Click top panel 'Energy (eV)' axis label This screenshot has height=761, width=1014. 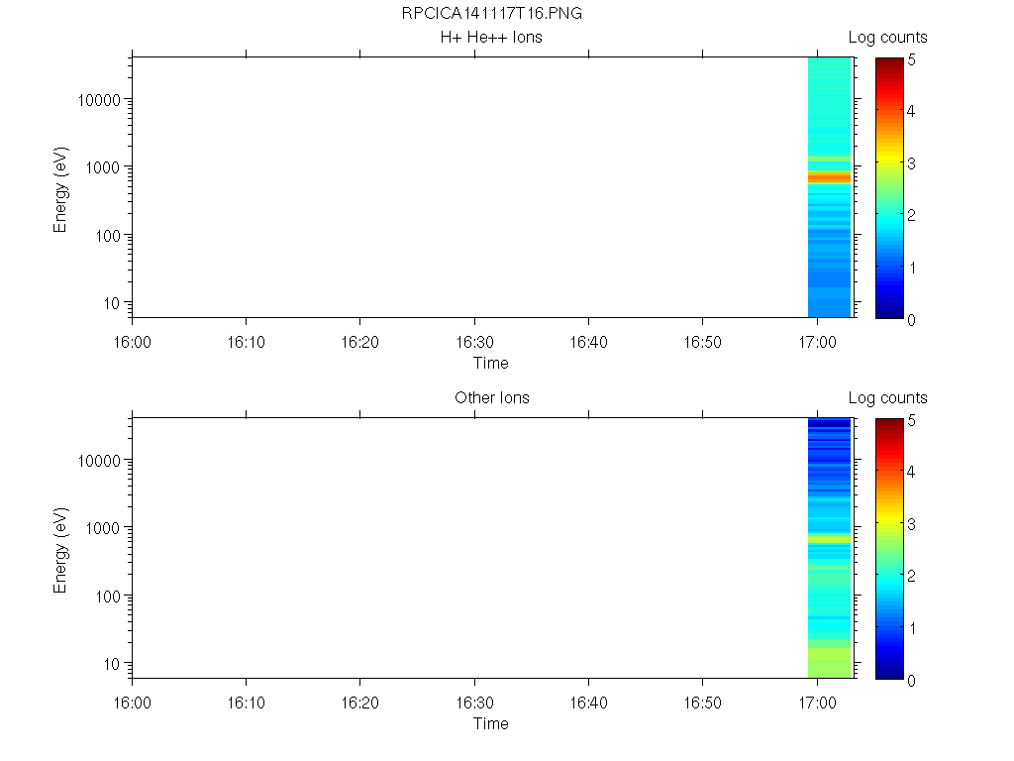point(60,189)
